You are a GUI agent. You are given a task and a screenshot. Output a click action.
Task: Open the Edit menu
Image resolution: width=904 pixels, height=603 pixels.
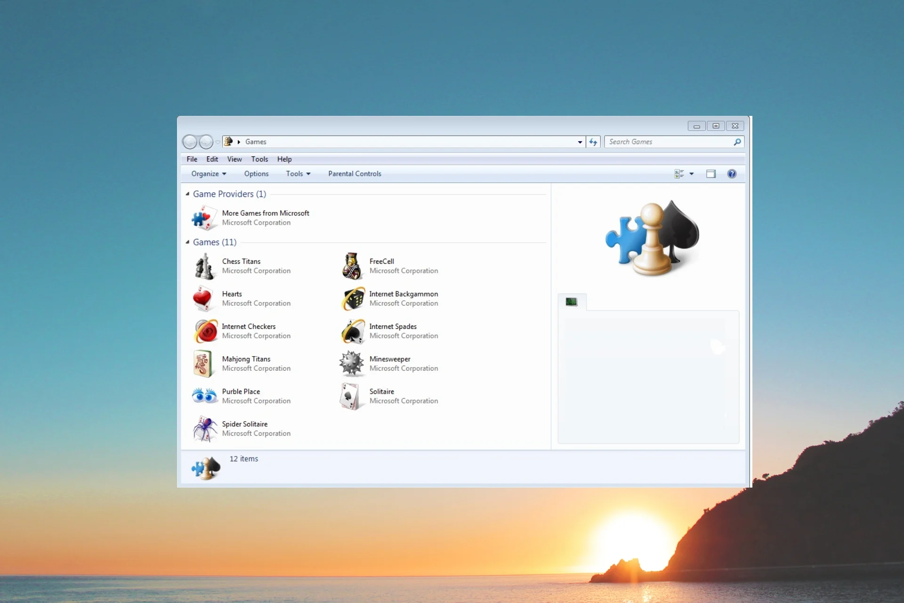coord(212,159)
